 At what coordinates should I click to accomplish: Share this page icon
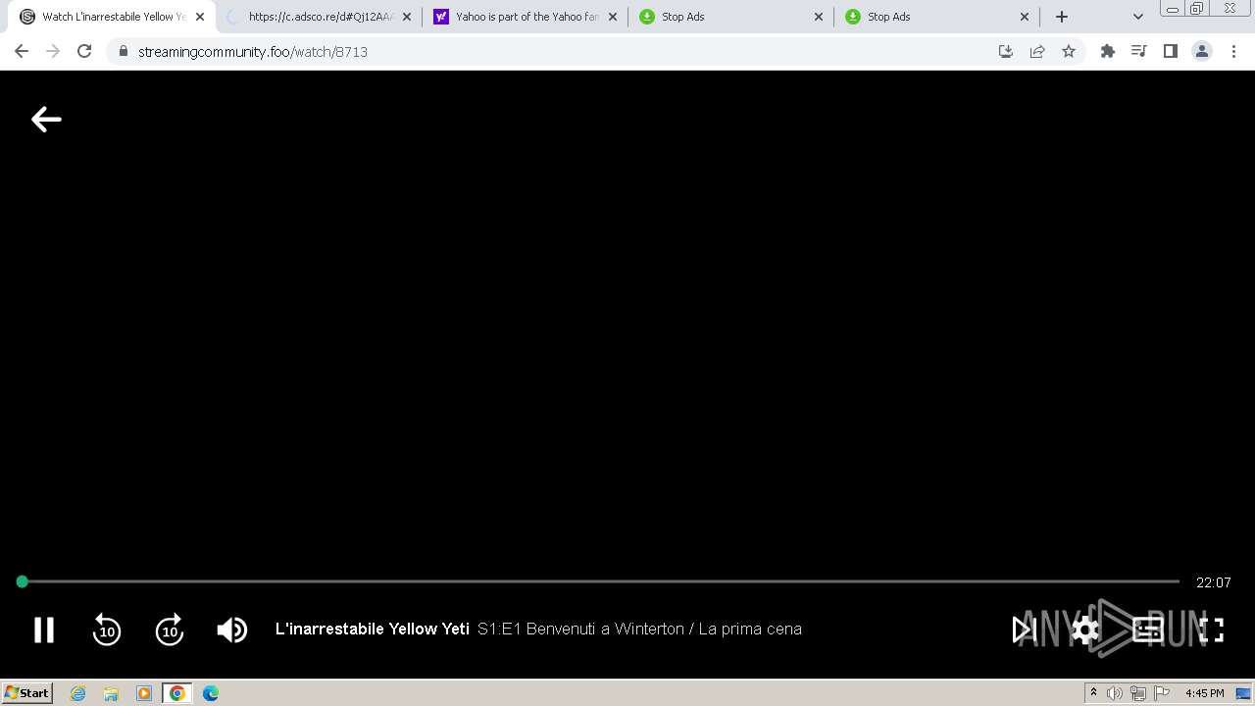pos(1037,51)
